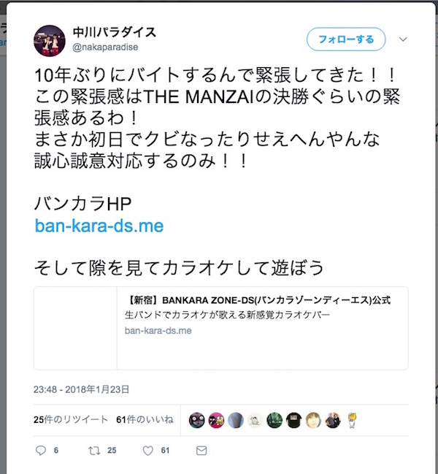Select the black t-shirt liker avatar

click(x=294, y=420)
